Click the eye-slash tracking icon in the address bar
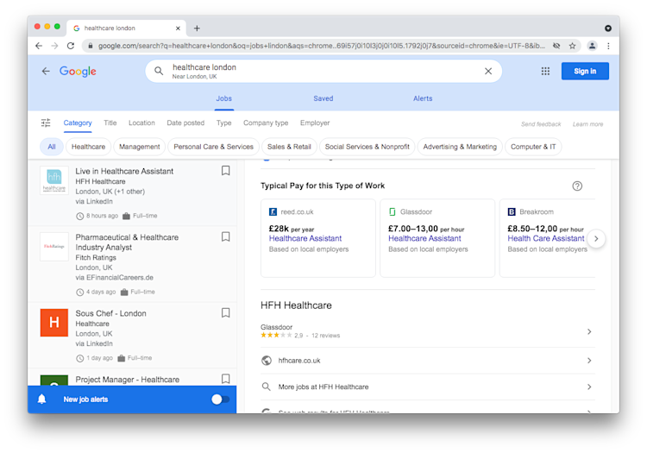 556,46
